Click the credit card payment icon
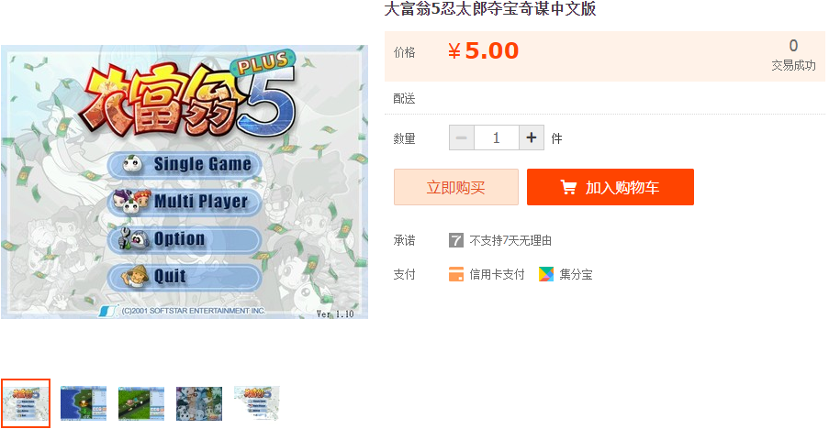Viewport: 829px width, 429px height. pyautogui.click(x=455, y=274)
